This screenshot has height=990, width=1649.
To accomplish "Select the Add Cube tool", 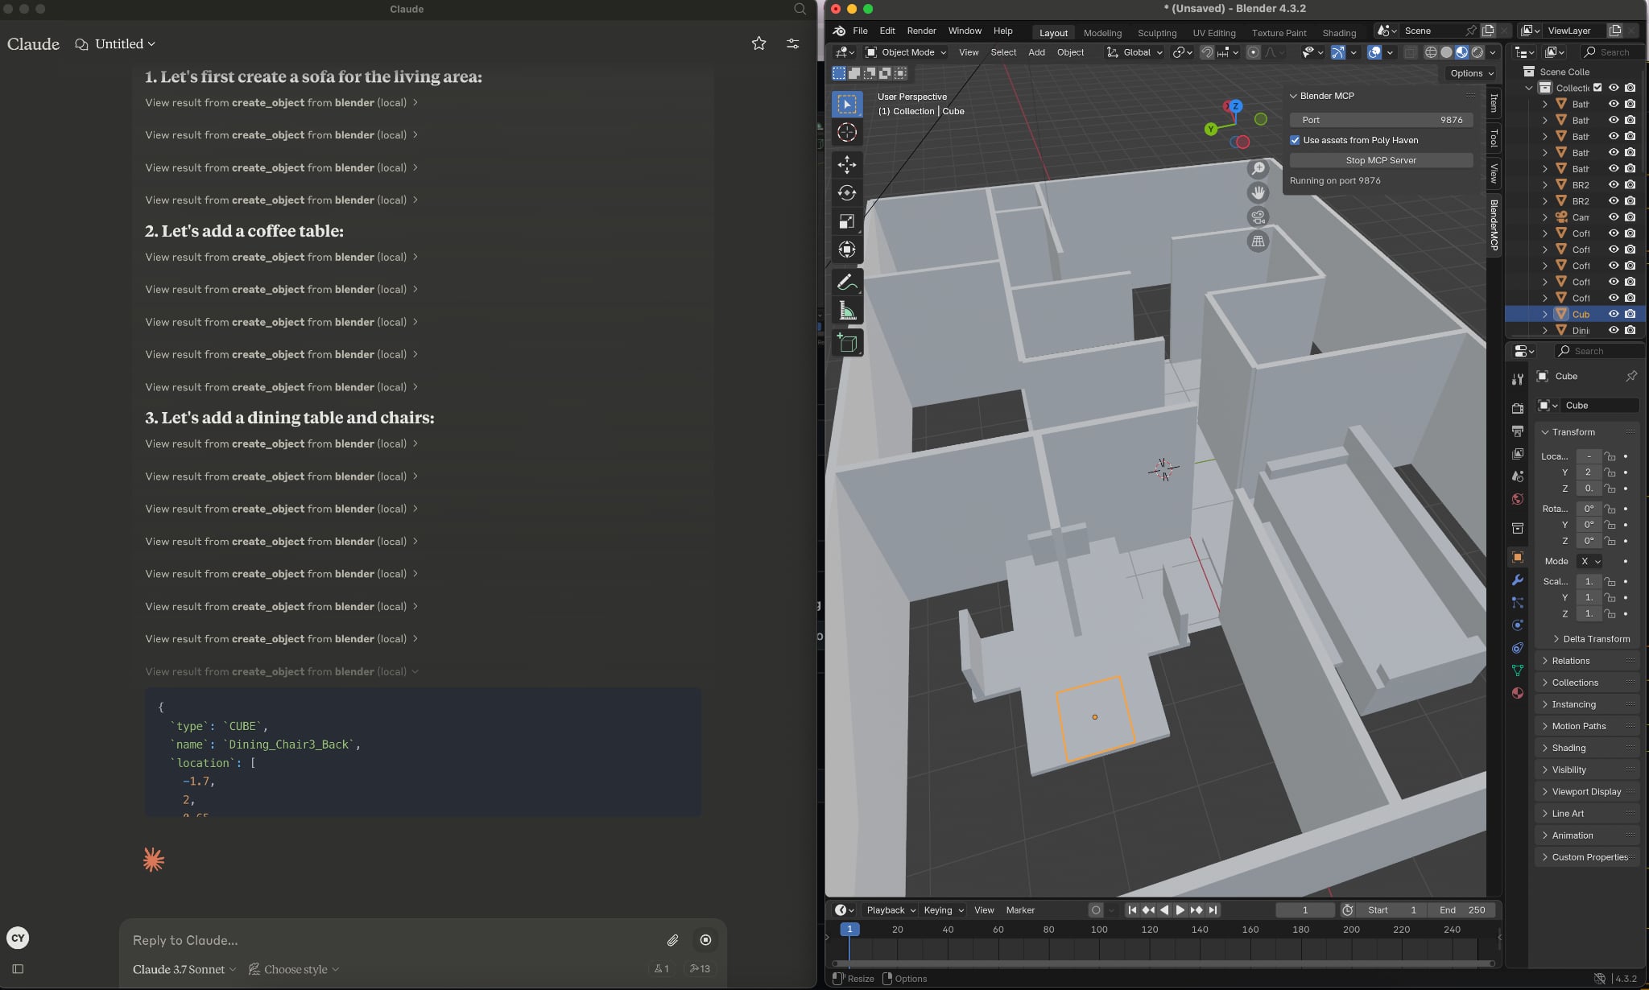I will point(846,343).
